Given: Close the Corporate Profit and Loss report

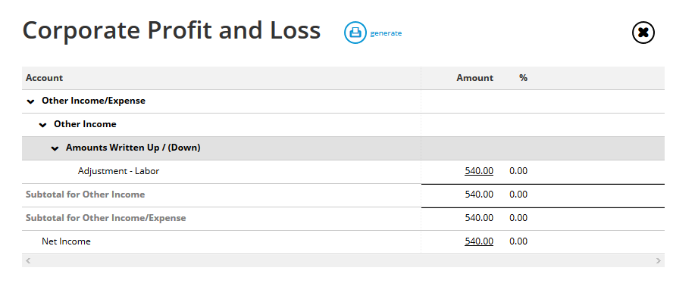Looking at the screenshot, I should pyautogui.click(x=643, y=33).
